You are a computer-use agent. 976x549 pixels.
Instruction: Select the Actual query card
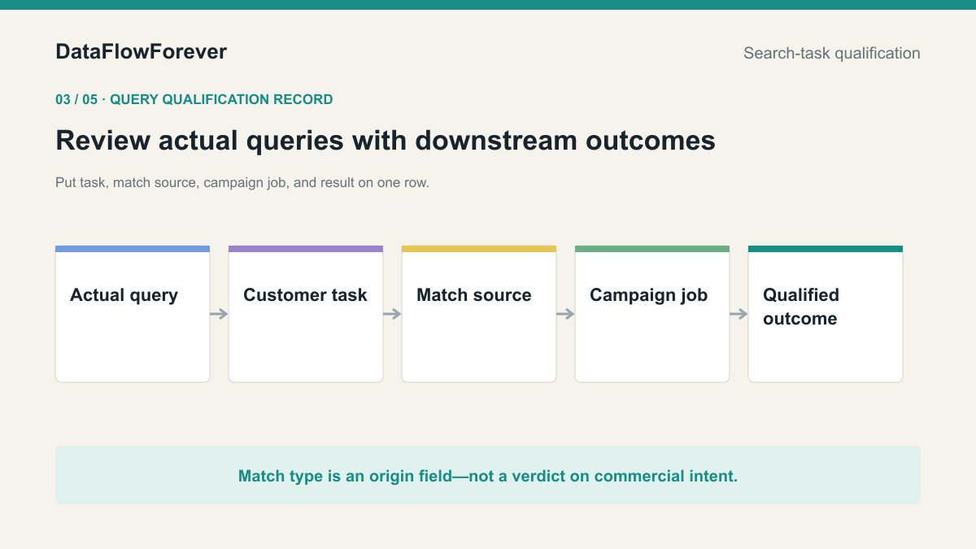tap(133, 314)
